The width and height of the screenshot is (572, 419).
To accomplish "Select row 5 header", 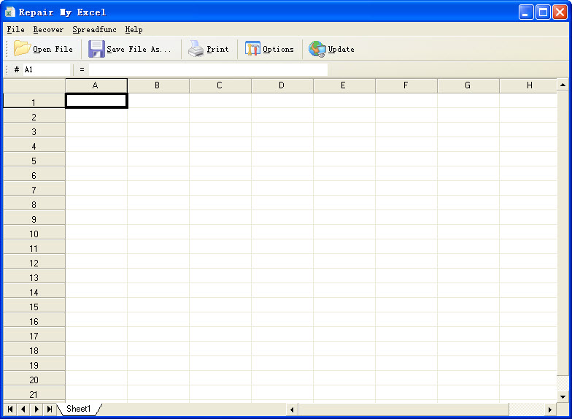I will click(34, 159).
